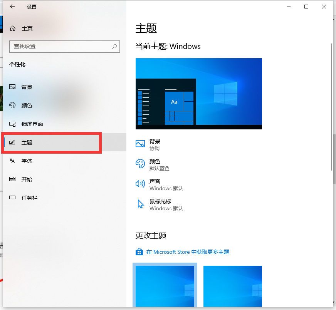Viewport: 336px width, 310px height.
Task: Click the theme Background (背景 协调) picture icon
Action: 140,144
